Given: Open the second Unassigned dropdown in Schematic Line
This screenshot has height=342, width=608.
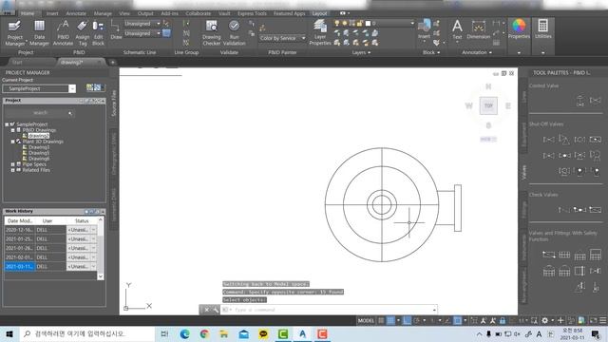Looking at the screenshot, I should click(x=159, y=33).
